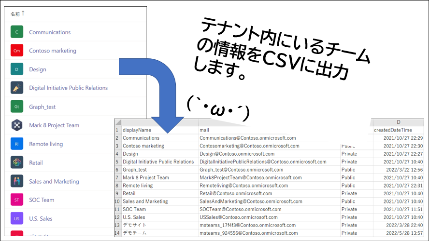Open the Communications team link
Screen dimensions: 429x241
pyautogui.click(x=50, y=32)
